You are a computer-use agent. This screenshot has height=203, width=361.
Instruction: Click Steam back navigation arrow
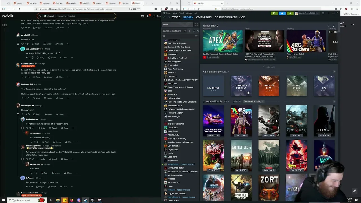tap(164, 17)
